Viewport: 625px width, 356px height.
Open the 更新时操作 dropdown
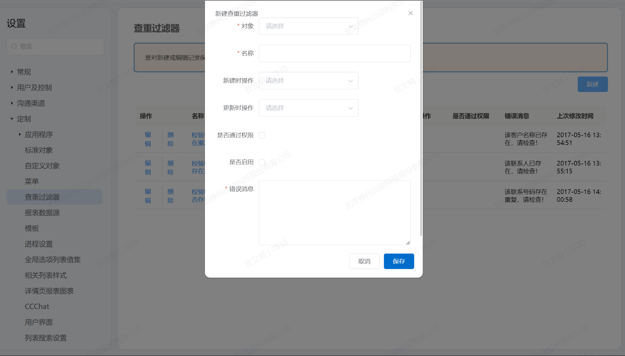point(308,108)
